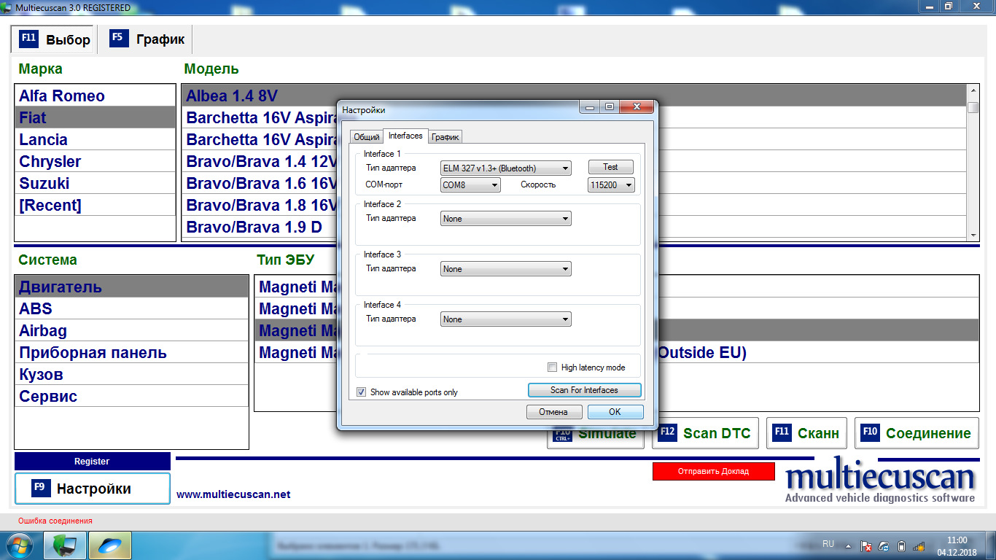
Task: Select Lancia in the Марка list
Action: click(95, 139)
